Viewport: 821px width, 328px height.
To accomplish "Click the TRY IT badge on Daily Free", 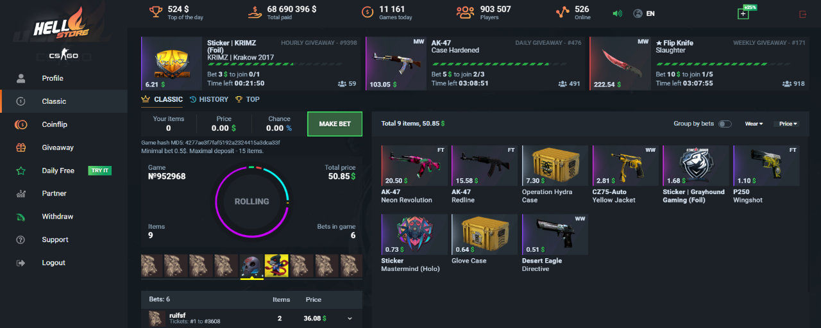I will [99, 170].
